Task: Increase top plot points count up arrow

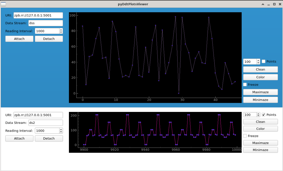Action: tap(258, 60)
